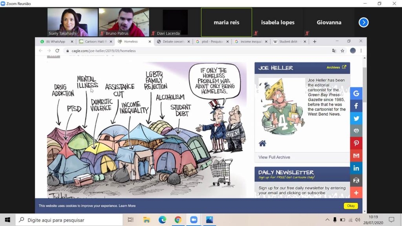Share the cartoon on Facebook
Screen dimensions: 402x226
tap(356, 106)
